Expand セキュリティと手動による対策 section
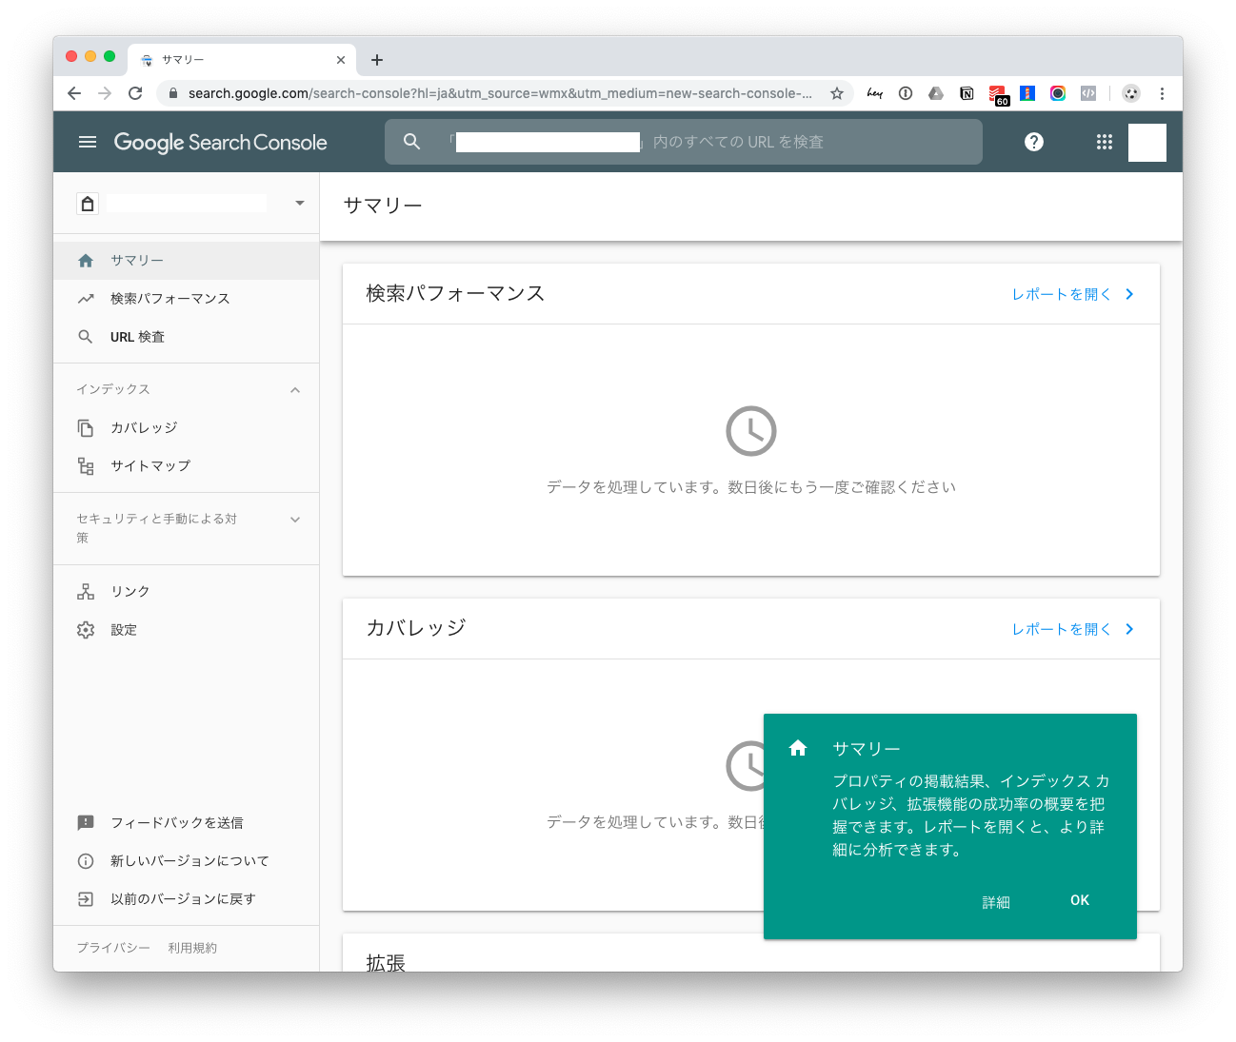 [x=295, y=520]
